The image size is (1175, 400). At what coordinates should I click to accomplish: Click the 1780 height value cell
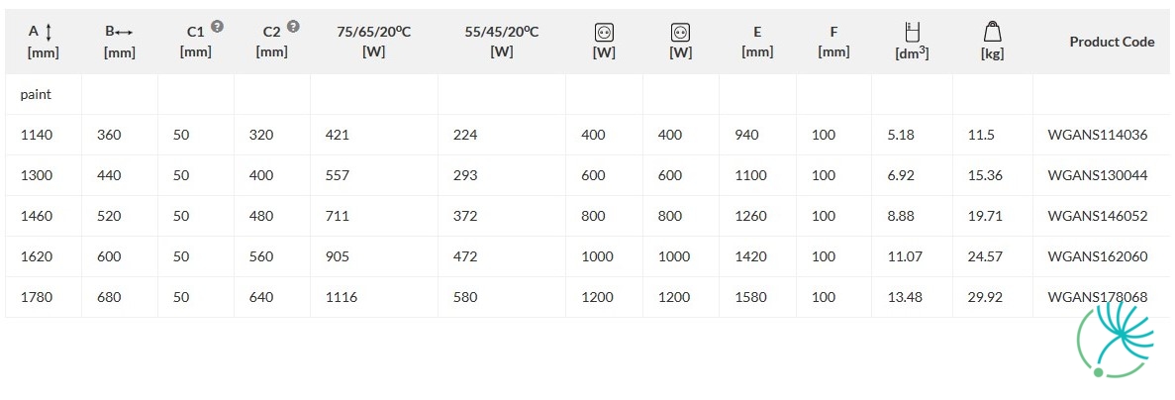coord(34,297)
